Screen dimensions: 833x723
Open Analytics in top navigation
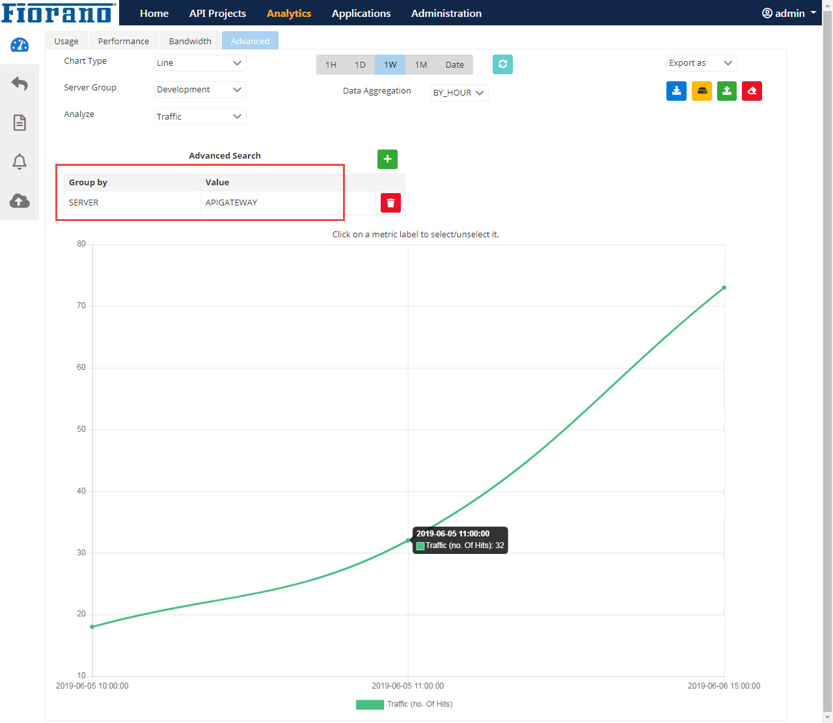(289, 13)
